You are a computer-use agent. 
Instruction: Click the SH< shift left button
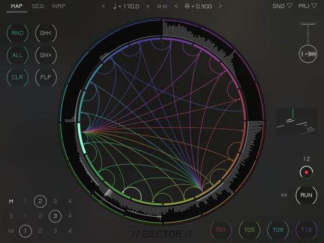coord(46,33)
